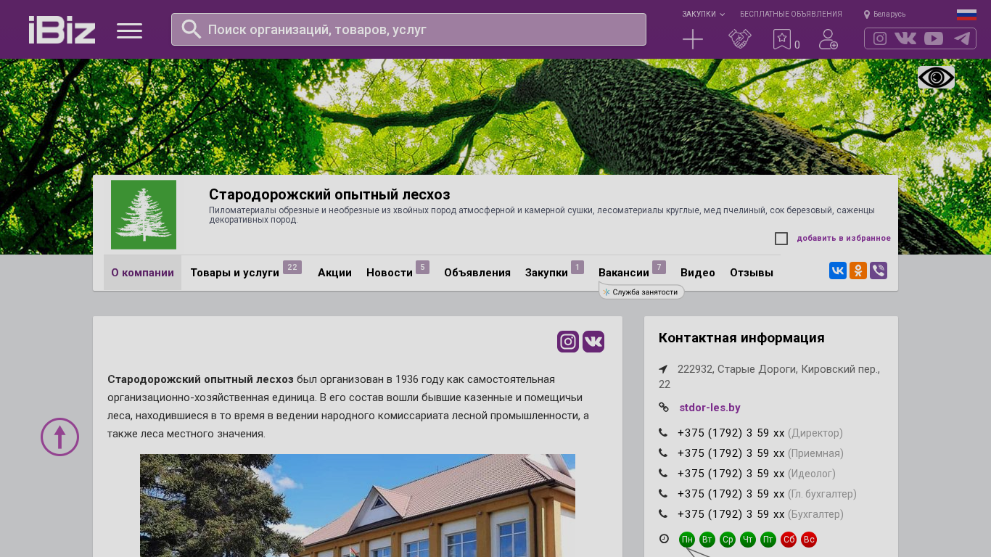
Task: Share page via Viber
Action: point(879,271)
